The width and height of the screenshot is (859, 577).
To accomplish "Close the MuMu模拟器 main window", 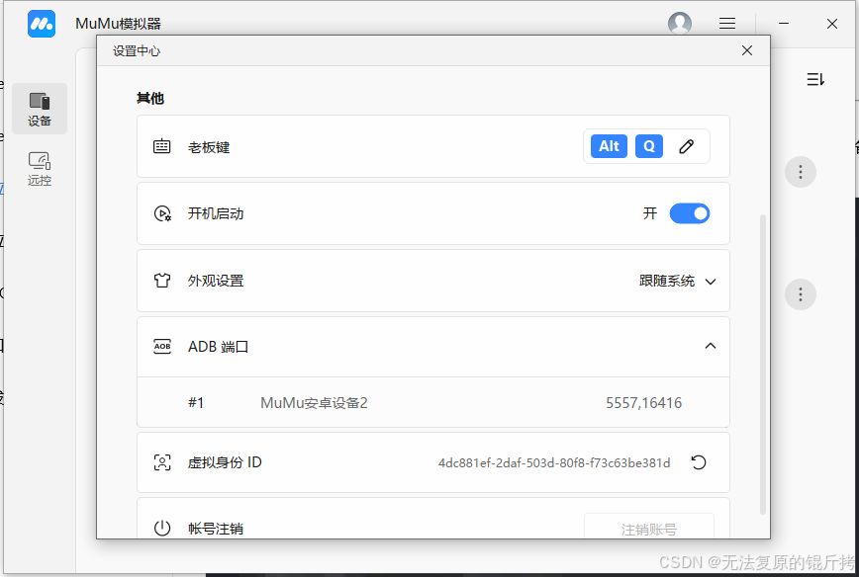I will click(x=832, y=24).
